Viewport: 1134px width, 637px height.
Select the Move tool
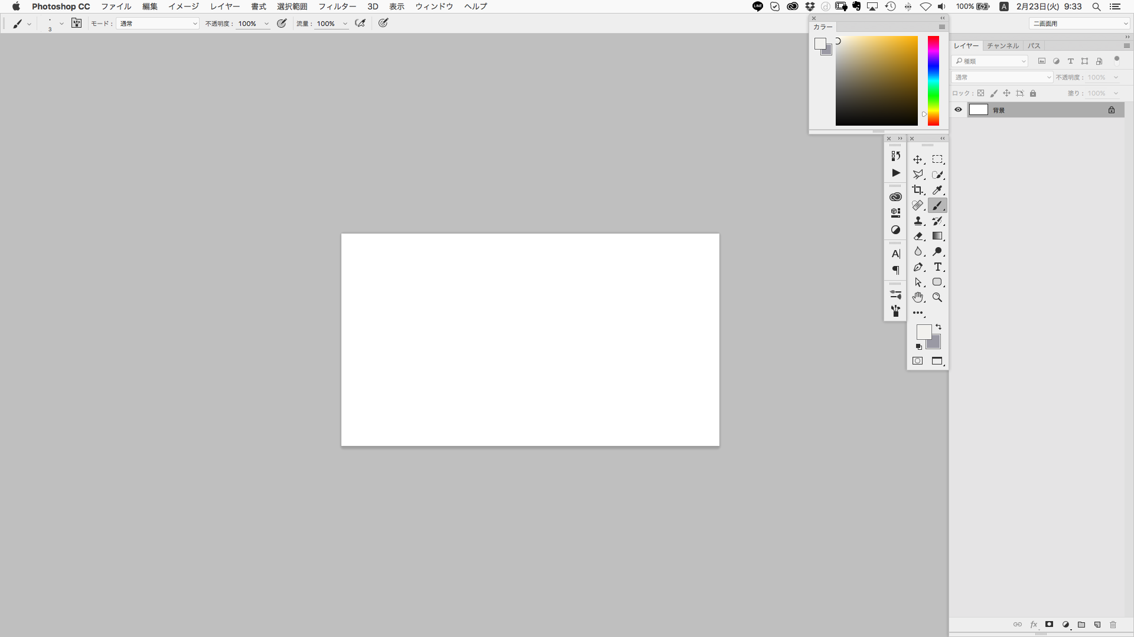(x=917, y=160)
